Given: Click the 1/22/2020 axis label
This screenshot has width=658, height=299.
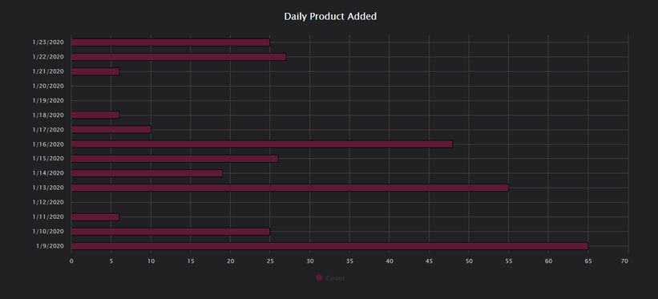Looking at the screenshot, I should 48,57.
